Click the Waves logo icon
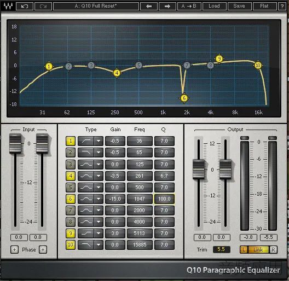 [x=8, y=6]
